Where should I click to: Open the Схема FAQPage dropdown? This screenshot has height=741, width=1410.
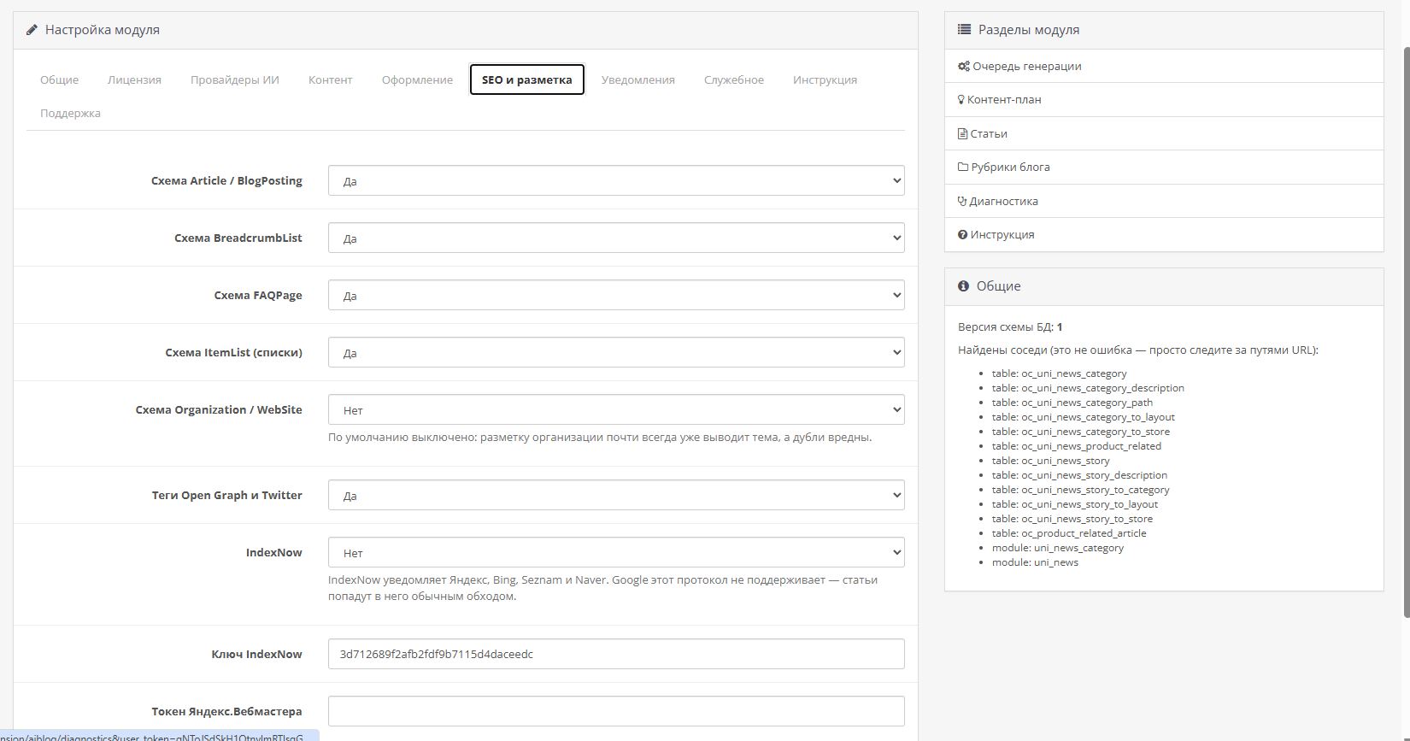tap(616, 295)
